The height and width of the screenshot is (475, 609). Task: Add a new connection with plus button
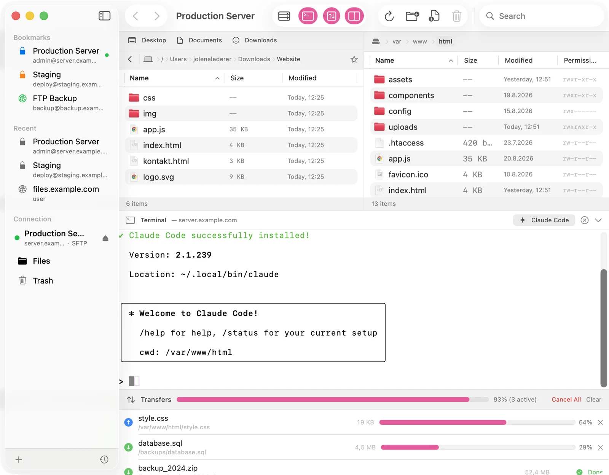(x=19, y=459)
